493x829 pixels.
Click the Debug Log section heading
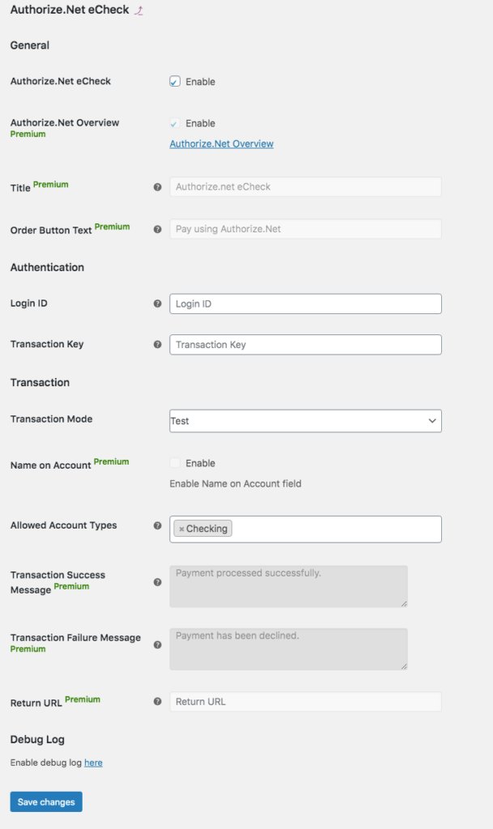(37, 740)
